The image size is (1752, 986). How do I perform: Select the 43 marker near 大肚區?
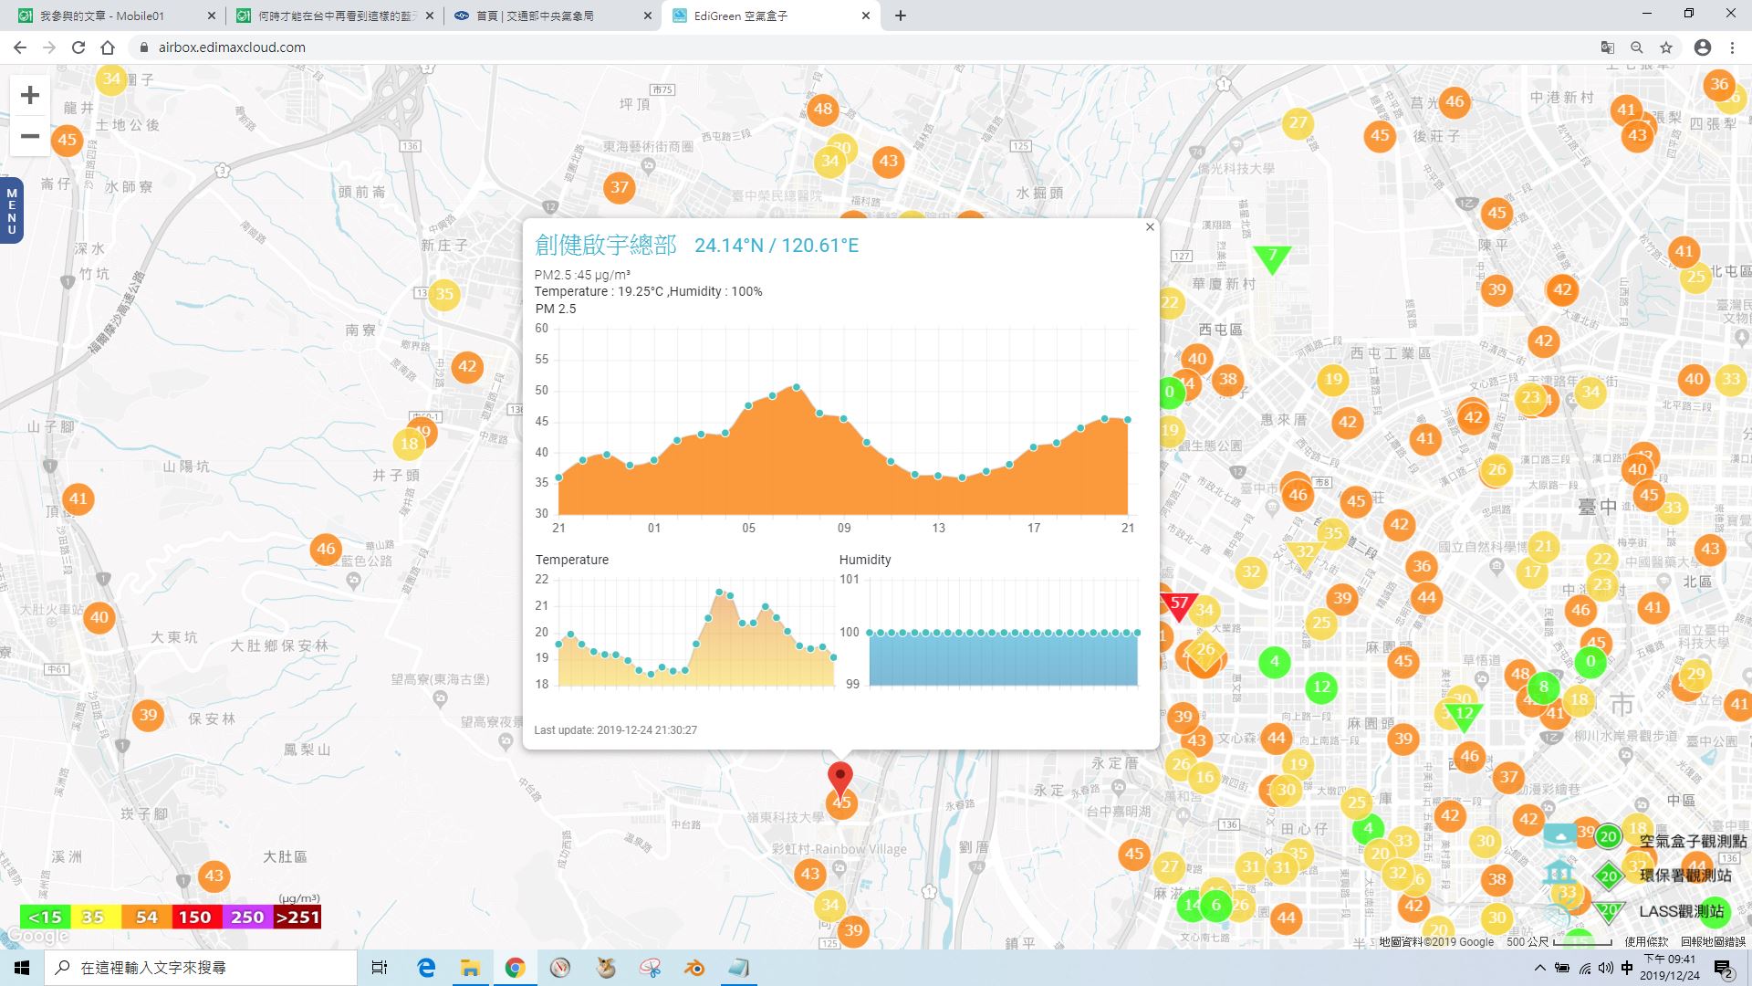pos(214,876)
